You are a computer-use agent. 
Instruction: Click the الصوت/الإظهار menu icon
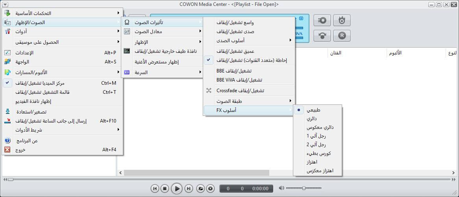[x=7, y=22]
